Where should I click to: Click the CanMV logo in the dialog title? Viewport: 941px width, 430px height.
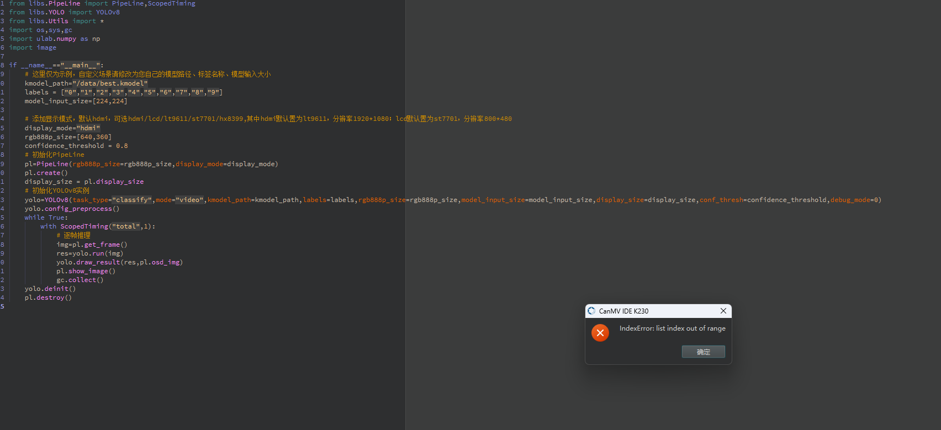(x=591, y=311)
